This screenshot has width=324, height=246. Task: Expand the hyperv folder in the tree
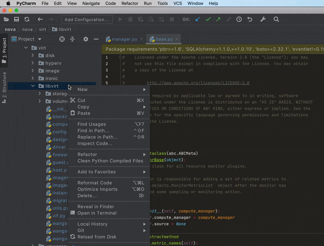click(33, 63)
